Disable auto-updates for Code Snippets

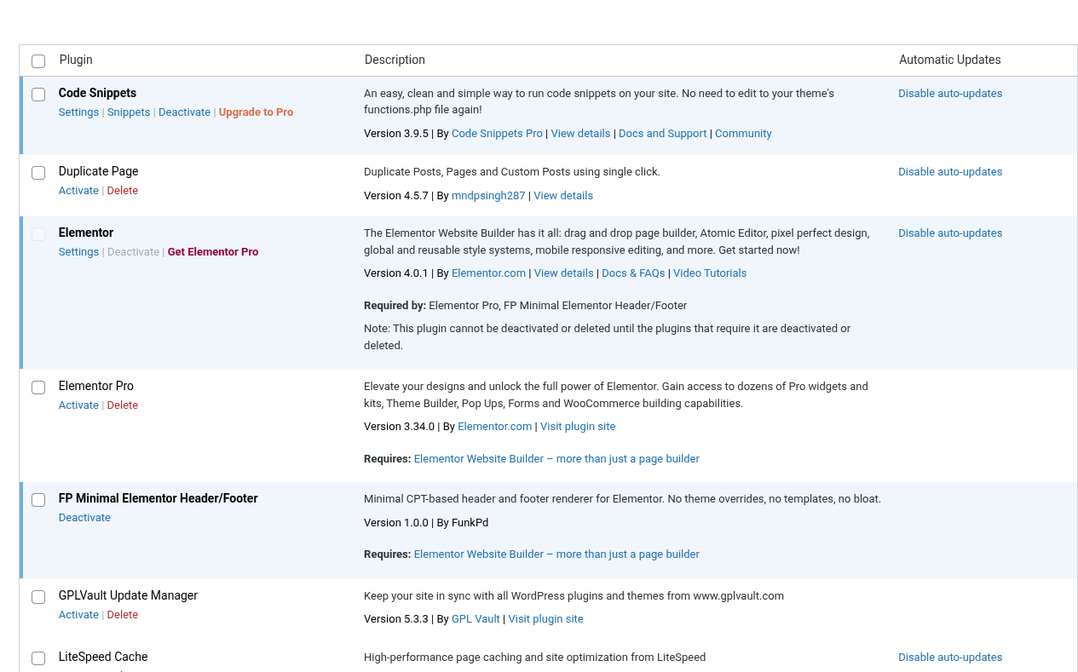pos(949,93)
